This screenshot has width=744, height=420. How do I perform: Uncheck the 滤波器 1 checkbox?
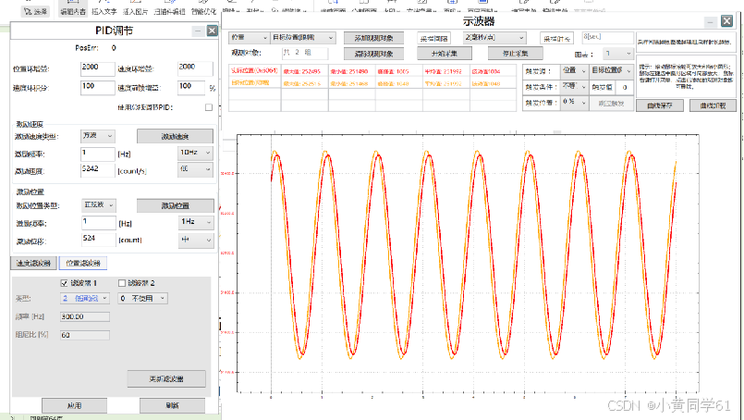tap(64, 283)
